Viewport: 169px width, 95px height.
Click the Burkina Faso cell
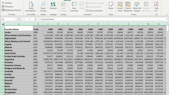point(19,89)
